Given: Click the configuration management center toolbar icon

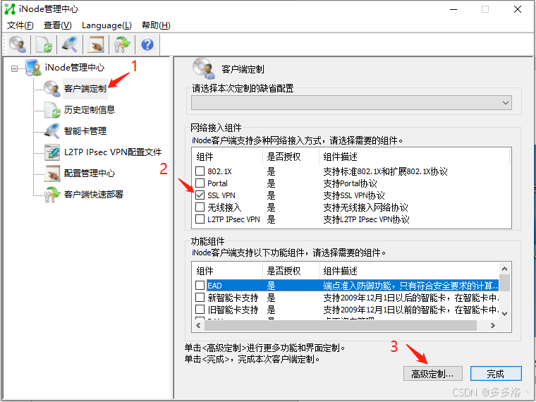Looking at the screenshot, I should pos(96,44).
